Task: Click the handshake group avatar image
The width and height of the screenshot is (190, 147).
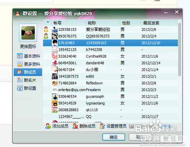Action: tap(28, 33)
